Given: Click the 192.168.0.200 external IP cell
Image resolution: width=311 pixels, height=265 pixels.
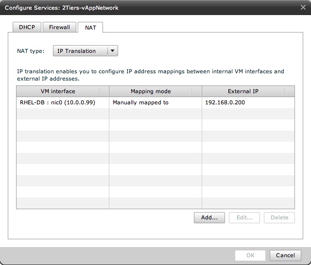Looking at the screenshot, I should click(248, 102).
